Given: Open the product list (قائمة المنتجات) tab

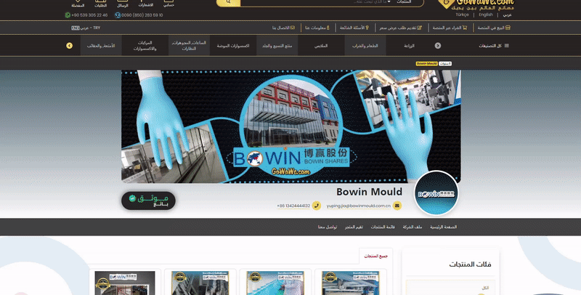Looking at the screenshot, I should [383, 227].
